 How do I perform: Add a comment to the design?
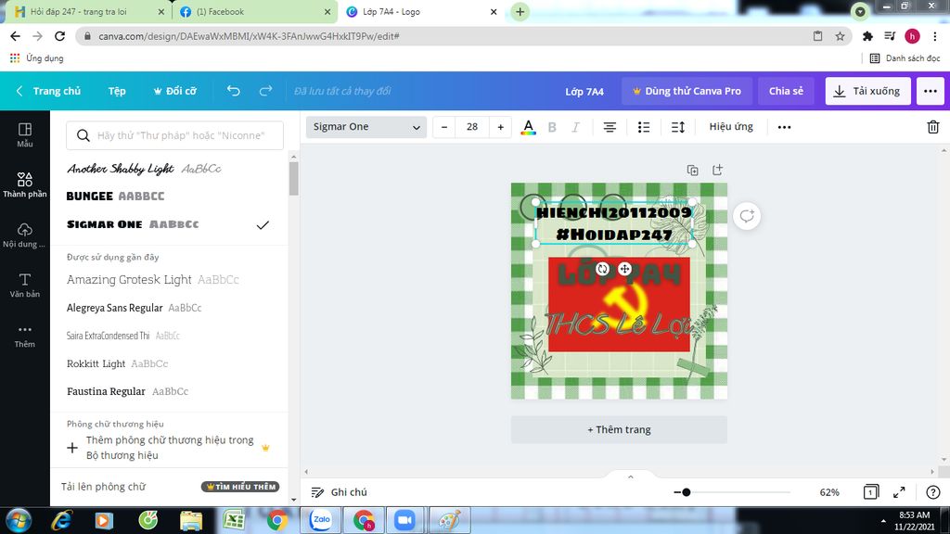click(x=747, y=216)
